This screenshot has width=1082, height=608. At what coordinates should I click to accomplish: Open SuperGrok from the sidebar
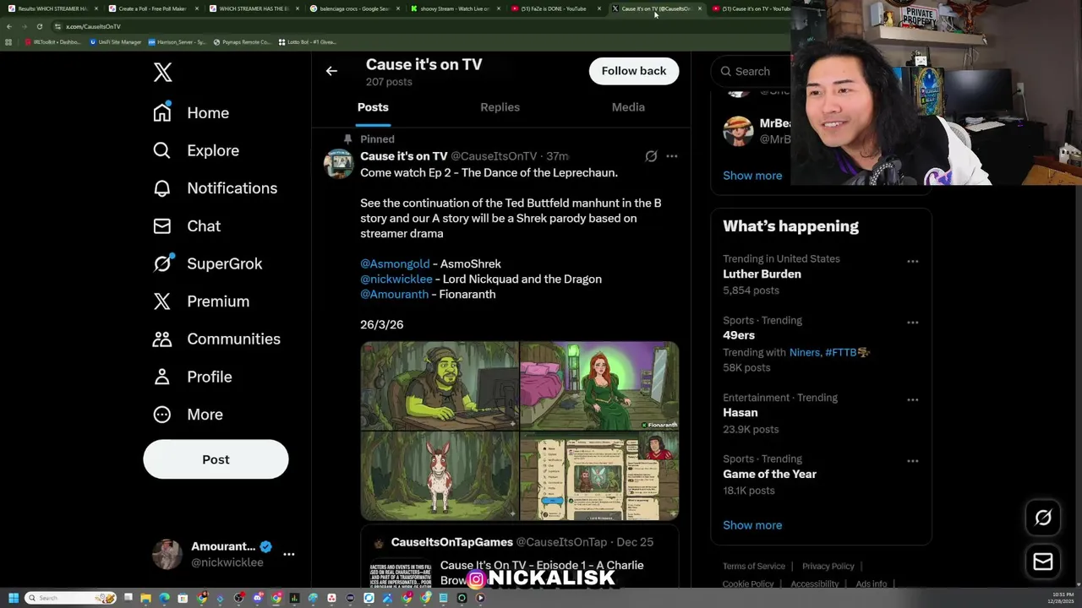pyautogui.click(x=207, y=263)
